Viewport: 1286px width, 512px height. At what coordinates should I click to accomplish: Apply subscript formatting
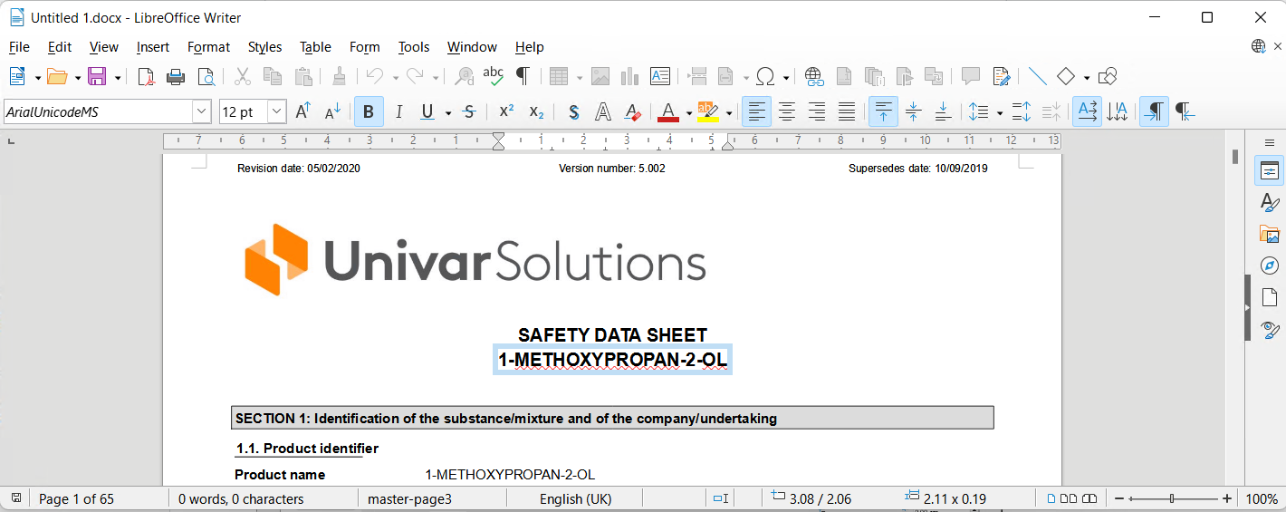tap(536, 111)
